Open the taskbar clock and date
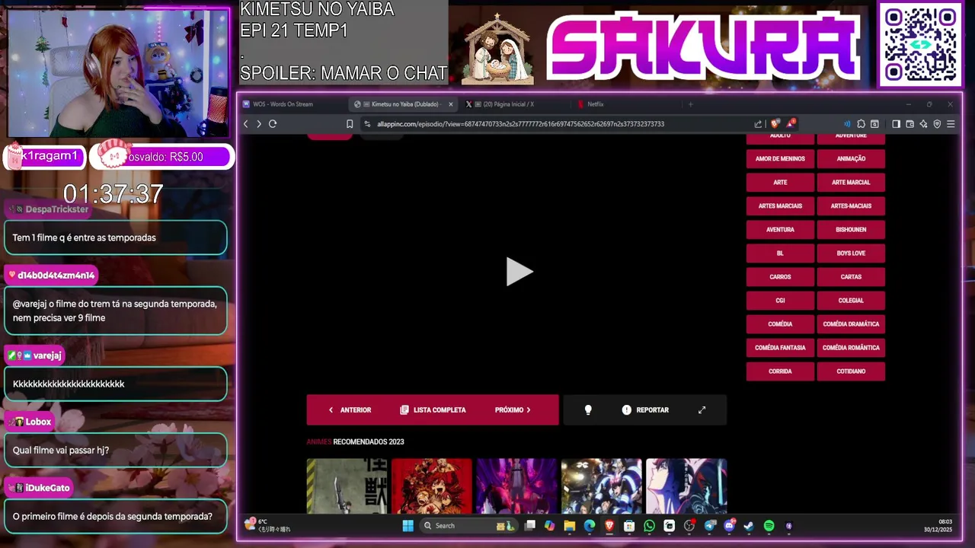 tap(938, 525)
